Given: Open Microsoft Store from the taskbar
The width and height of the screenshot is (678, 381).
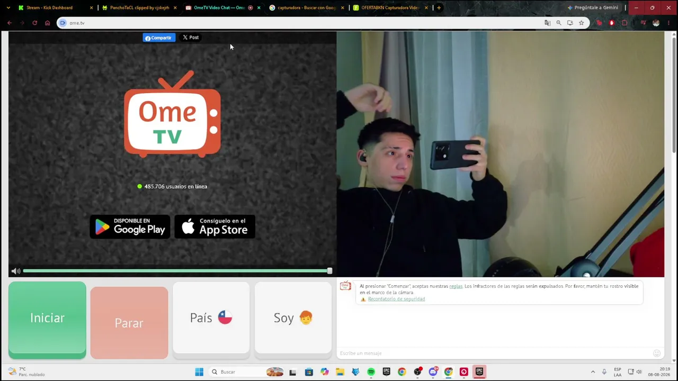Looking at the screenshot, I should 309,372.
